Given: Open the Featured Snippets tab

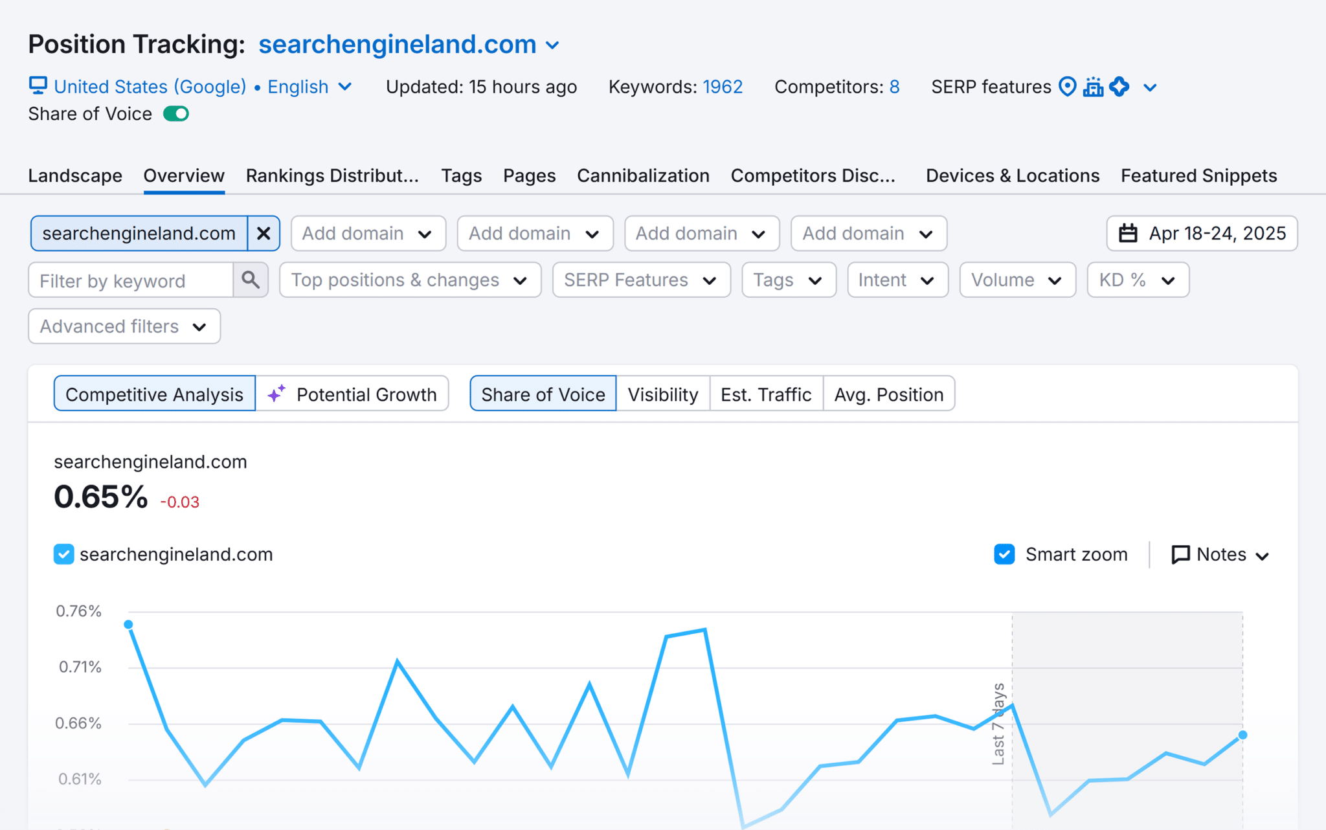Looking at the screenshot, I should [1198, 175].
